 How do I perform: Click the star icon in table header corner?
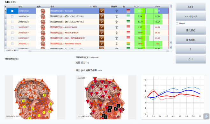(x=5, y=6)
